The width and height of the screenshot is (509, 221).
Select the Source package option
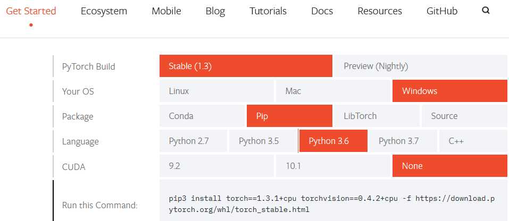point(464,116)
